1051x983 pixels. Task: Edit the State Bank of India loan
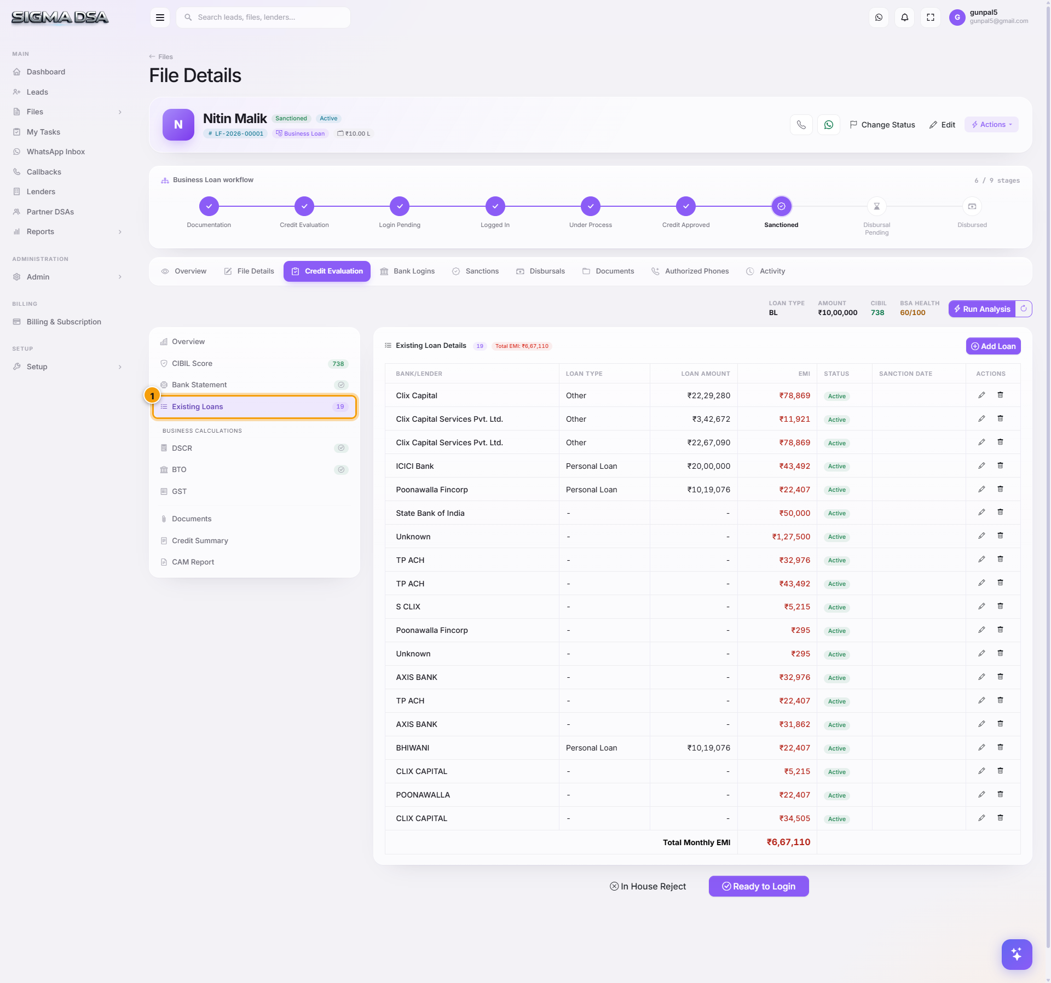[981, 513]
